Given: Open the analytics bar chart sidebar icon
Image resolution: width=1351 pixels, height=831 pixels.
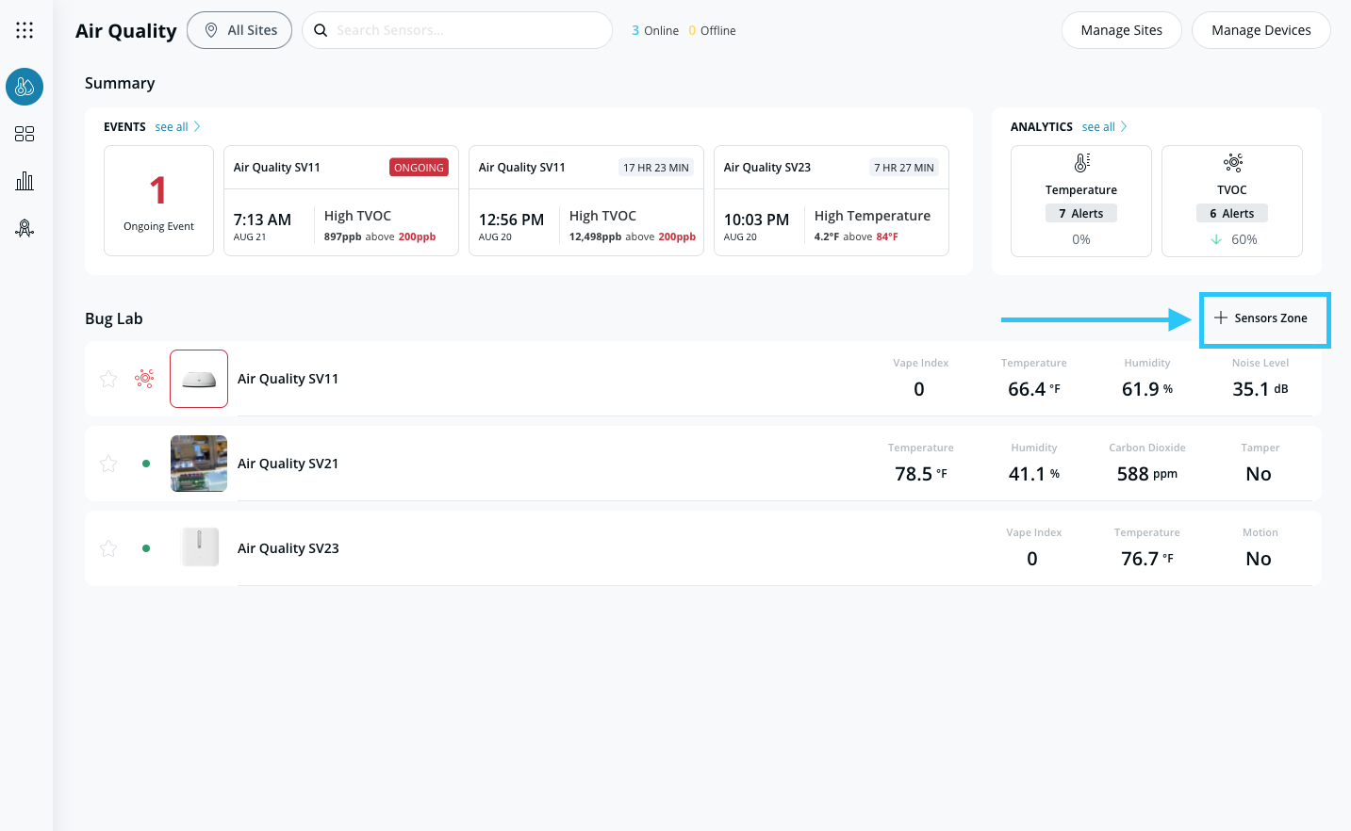Looking at the screenshot, I should [x=25, y=181].
